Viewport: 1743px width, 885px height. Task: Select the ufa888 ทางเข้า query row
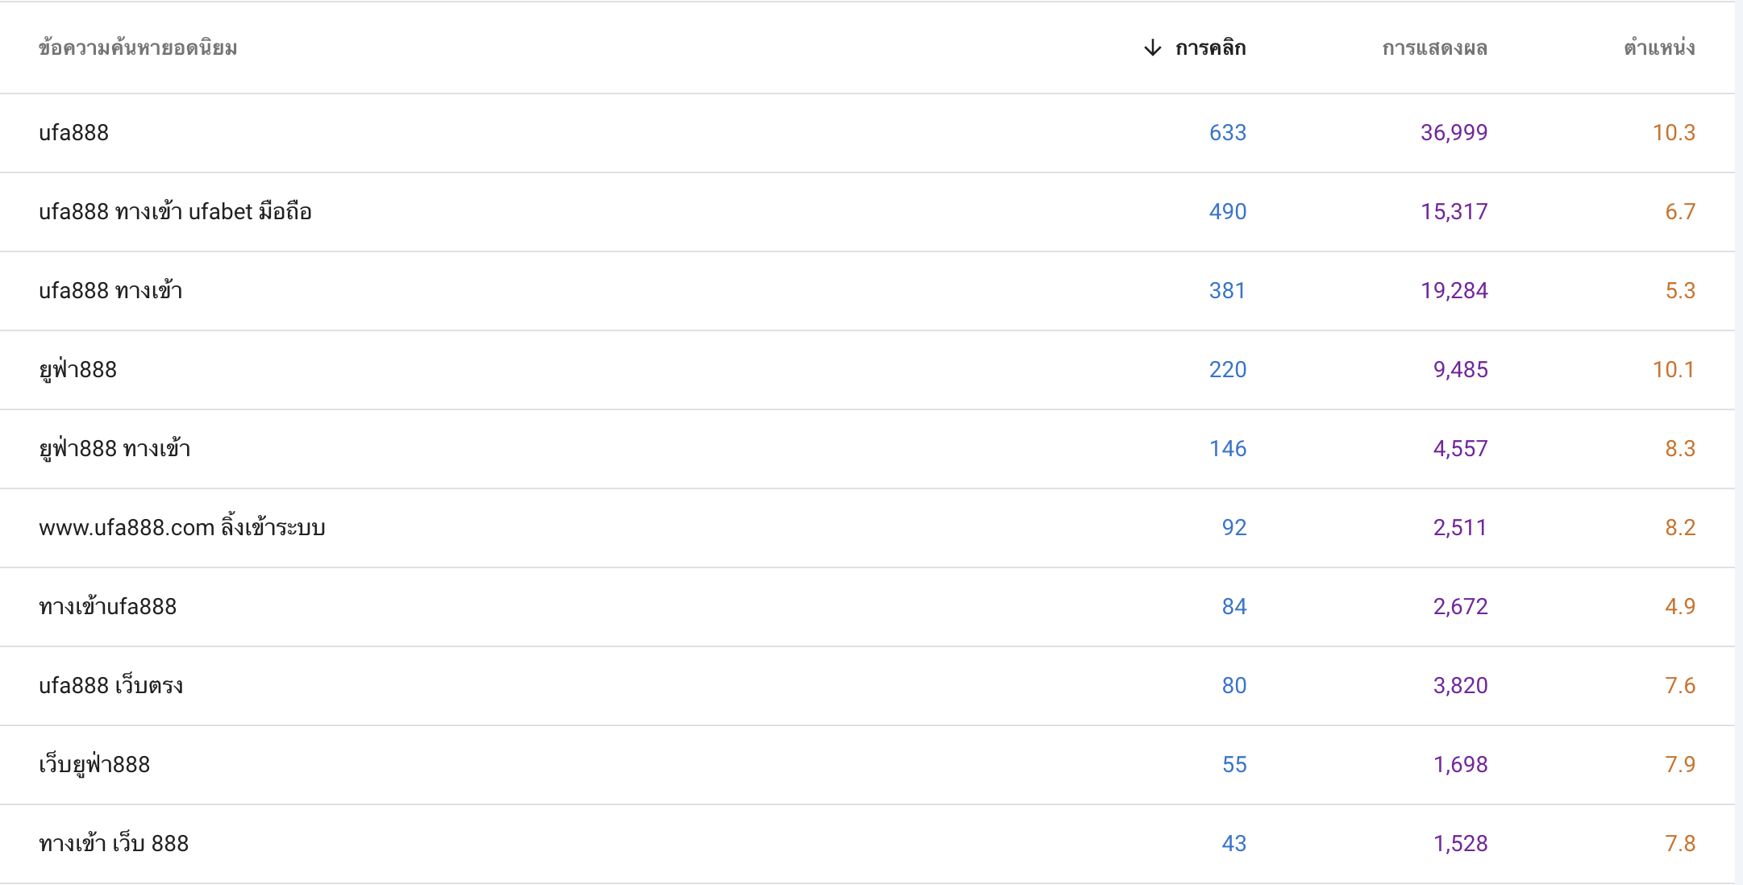point(867,291)
